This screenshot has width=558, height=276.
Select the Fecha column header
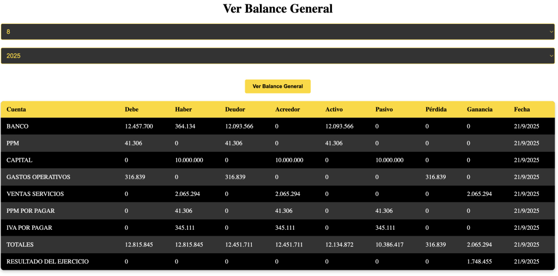(x=522, y=109)
